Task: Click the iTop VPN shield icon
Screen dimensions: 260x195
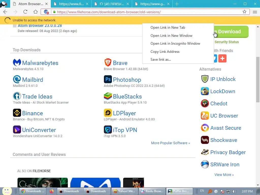Action: click(108, 129)
